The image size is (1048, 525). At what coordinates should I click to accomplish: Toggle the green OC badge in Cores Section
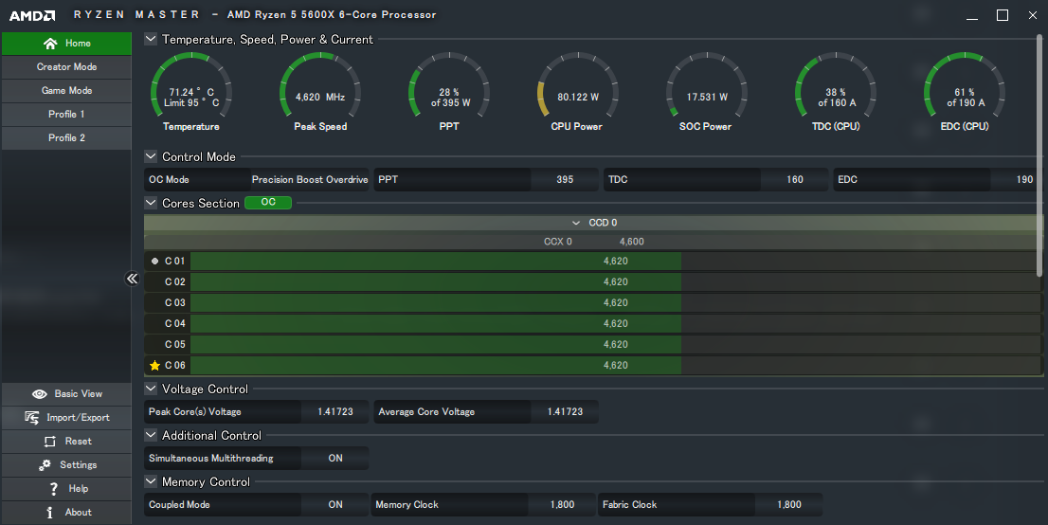coord(268,203)
